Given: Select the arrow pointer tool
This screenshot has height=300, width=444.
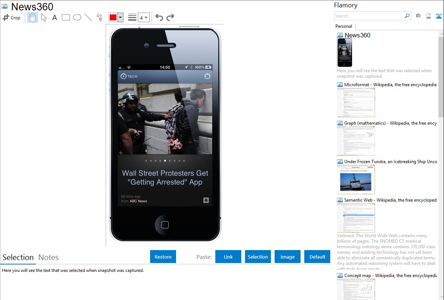Looking at the screenshot, I should 44,17.
